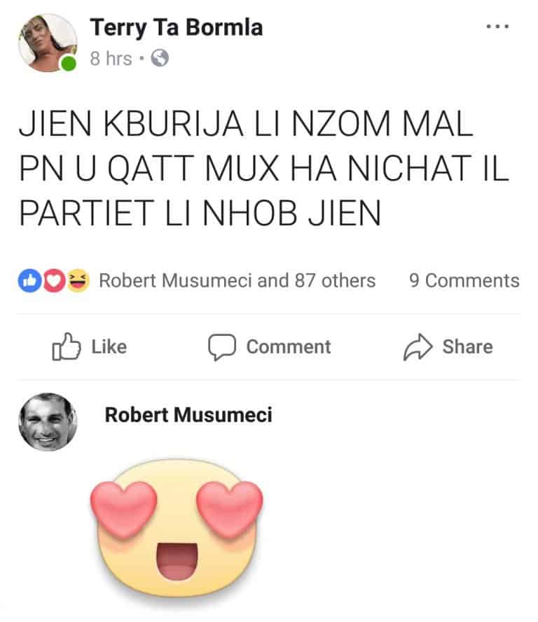
Task: Click the laughing Haha reaction icon
Action: tap(78, 281)
